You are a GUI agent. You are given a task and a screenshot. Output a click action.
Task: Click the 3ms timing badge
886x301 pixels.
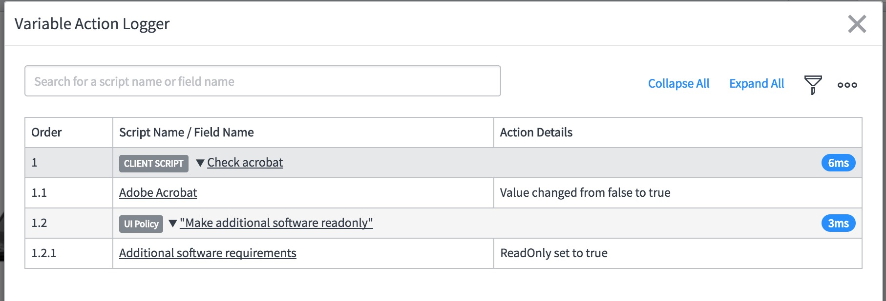(838, 224)
